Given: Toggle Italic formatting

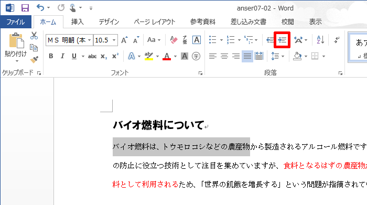Looking at the screenshot, I should tap(62, 56).
